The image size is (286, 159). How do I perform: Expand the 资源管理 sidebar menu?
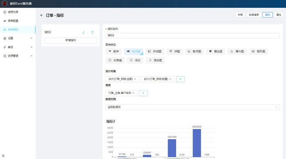[x=18, y=56]
